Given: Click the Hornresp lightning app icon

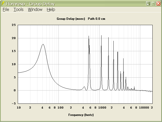Looking at the screenshot, I should click(x=3, y=4).
